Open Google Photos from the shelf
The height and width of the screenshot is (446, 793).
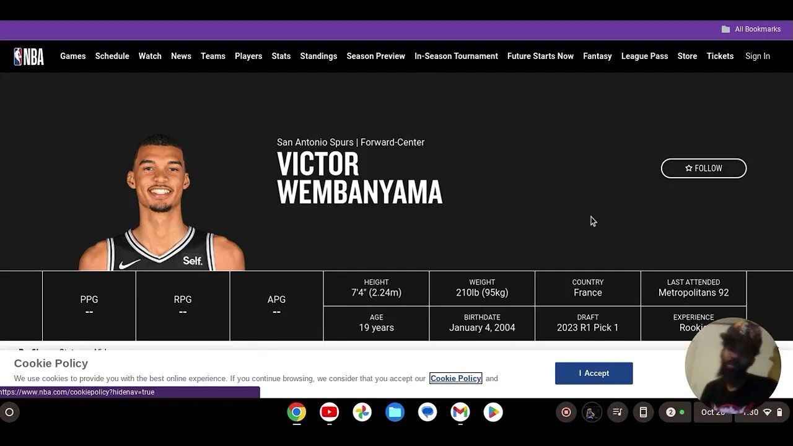coord(362,412)
